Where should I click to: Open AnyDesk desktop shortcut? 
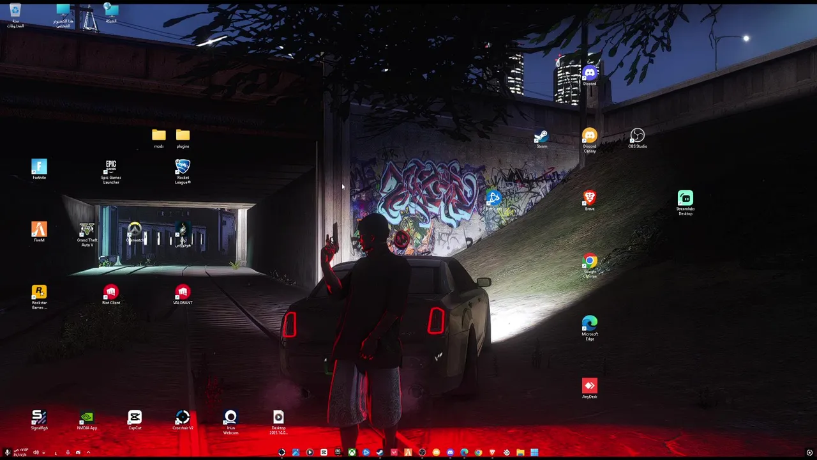coord(590,388)
